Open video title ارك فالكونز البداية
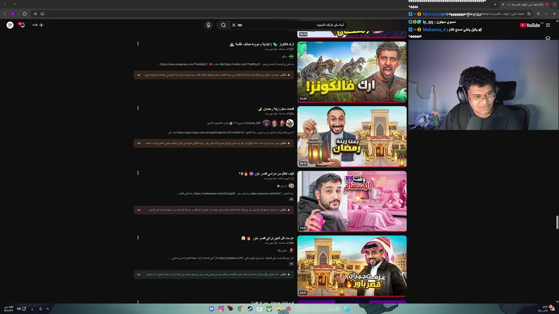 [262, 44]
